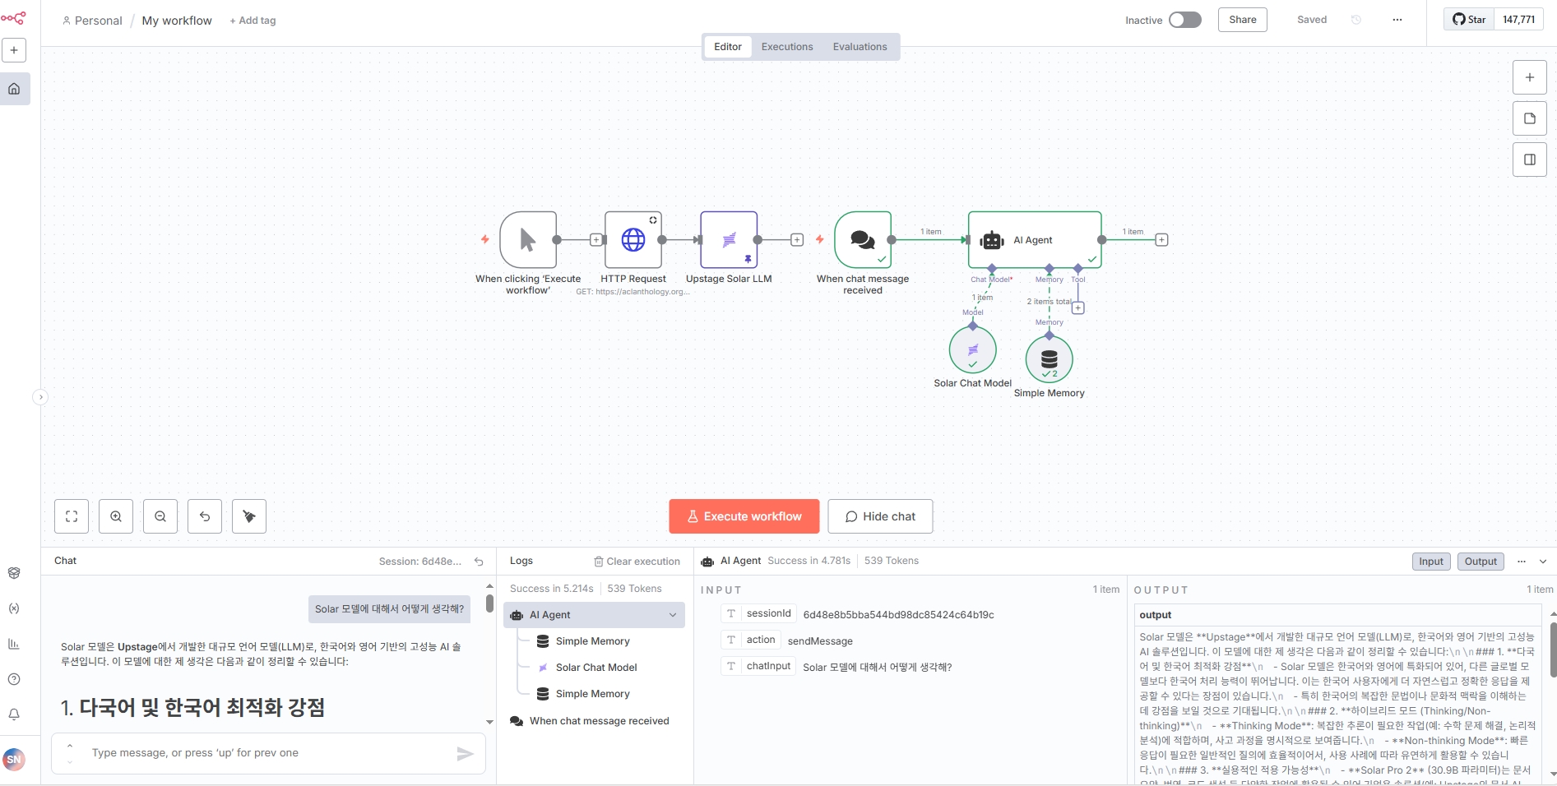1557x786 pixels.
Task: Open the notifications bell icon
Action: [14, 714]
